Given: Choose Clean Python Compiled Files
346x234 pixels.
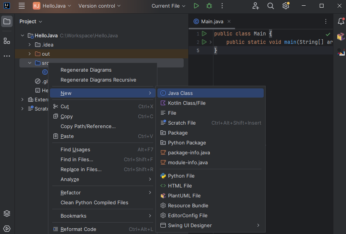Looking at the screenshot, I should 103,203.
